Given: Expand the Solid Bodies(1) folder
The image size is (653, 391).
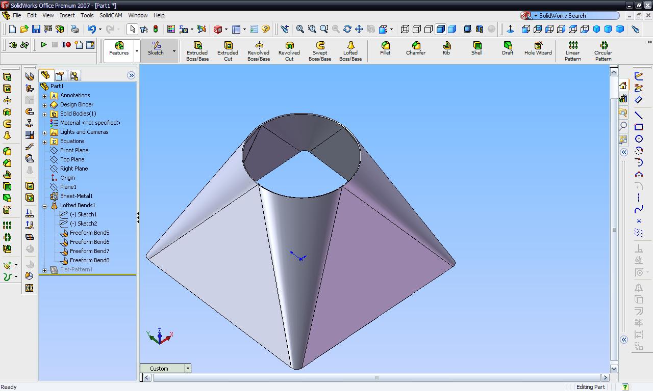Looking at the screenshot, I should (45, 114).
